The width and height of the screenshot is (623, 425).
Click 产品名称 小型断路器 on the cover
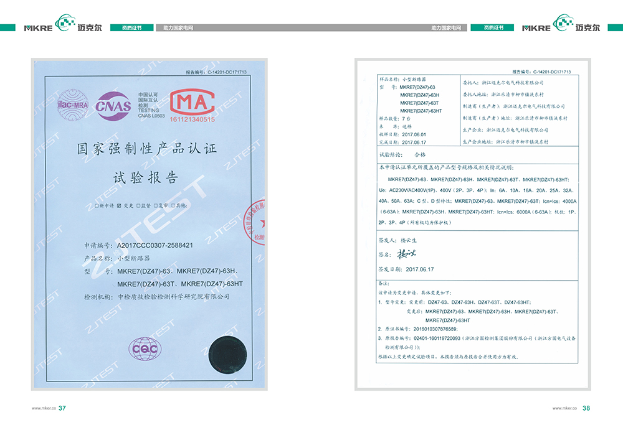point(117,258)
